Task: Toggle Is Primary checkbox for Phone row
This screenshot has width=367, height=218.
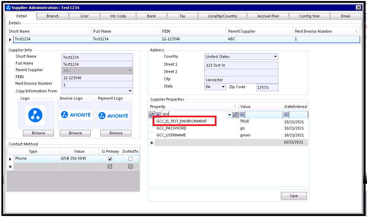Action: point(110,159)
